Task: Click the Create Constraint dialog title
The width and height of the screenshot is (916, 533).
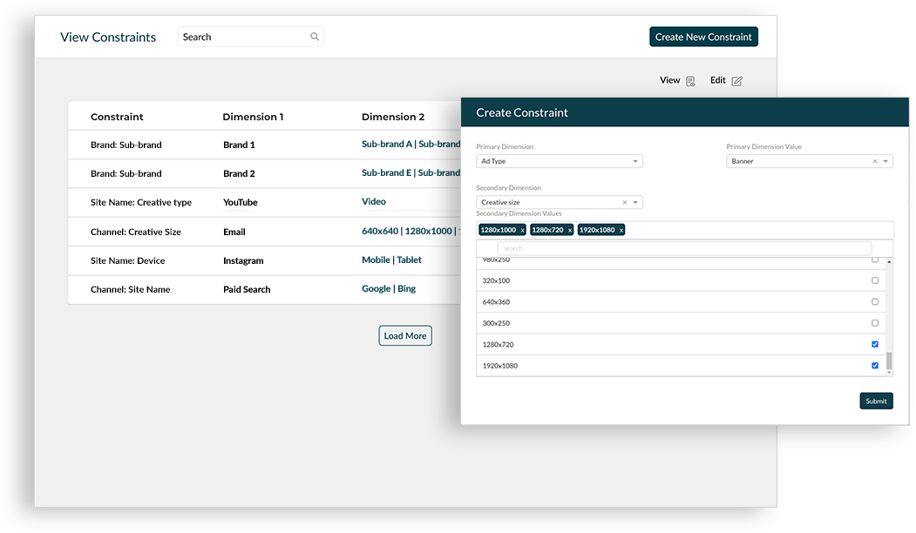Action: coord(522,112)
